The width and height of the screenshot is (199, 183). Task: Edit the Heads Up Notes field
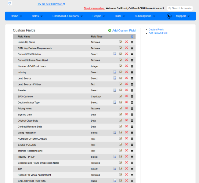tap(121, 42)
